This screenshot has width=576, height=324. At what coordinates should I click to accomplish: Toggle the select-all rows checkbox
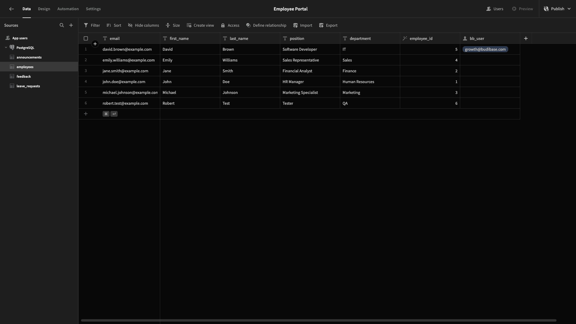click(x=86, y=38)
